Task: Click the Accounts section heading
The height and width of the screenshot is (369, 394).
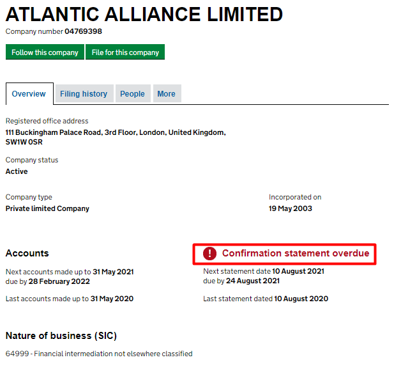Action: pos(27,253)
